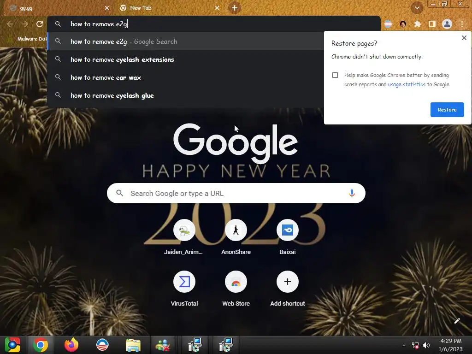Open the Web Store shortcut
Screen dimensions: 472x354
[x=236, y=289]
